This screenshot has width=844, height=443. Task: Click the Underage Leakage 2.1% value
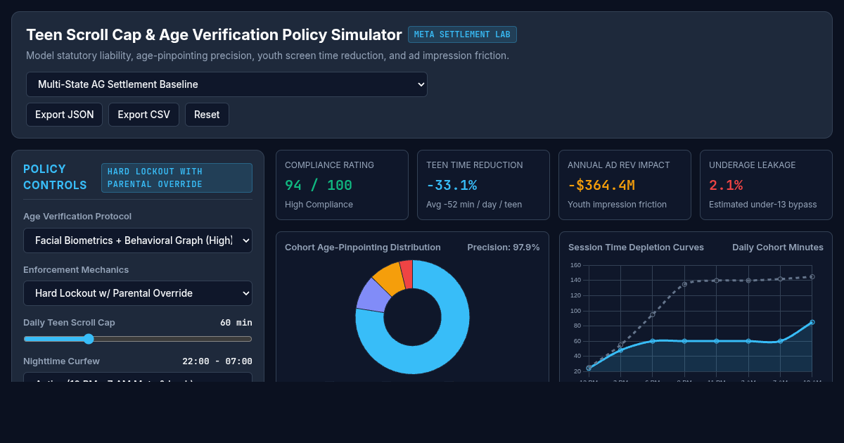(x=726, y=186)
